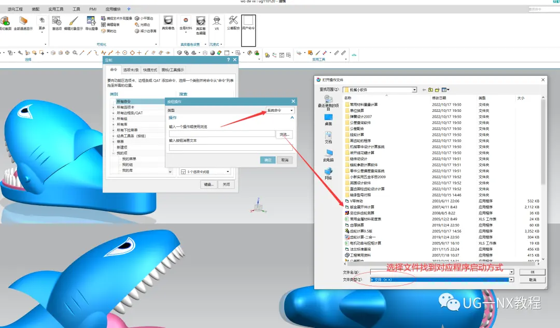Sort by the 修改日期 column header

tap(439, 98)
